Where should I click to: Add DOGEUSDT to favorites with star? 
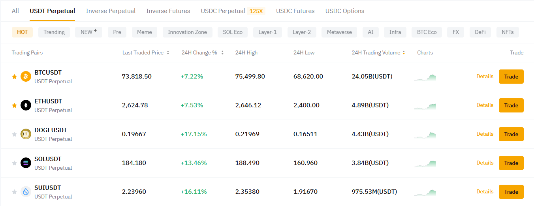tap(15, 134)
